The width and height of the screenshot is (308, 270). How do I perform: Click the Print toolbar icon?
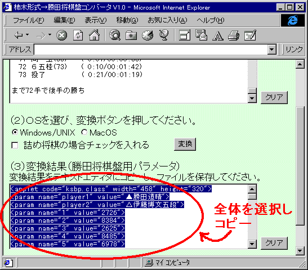234,35
